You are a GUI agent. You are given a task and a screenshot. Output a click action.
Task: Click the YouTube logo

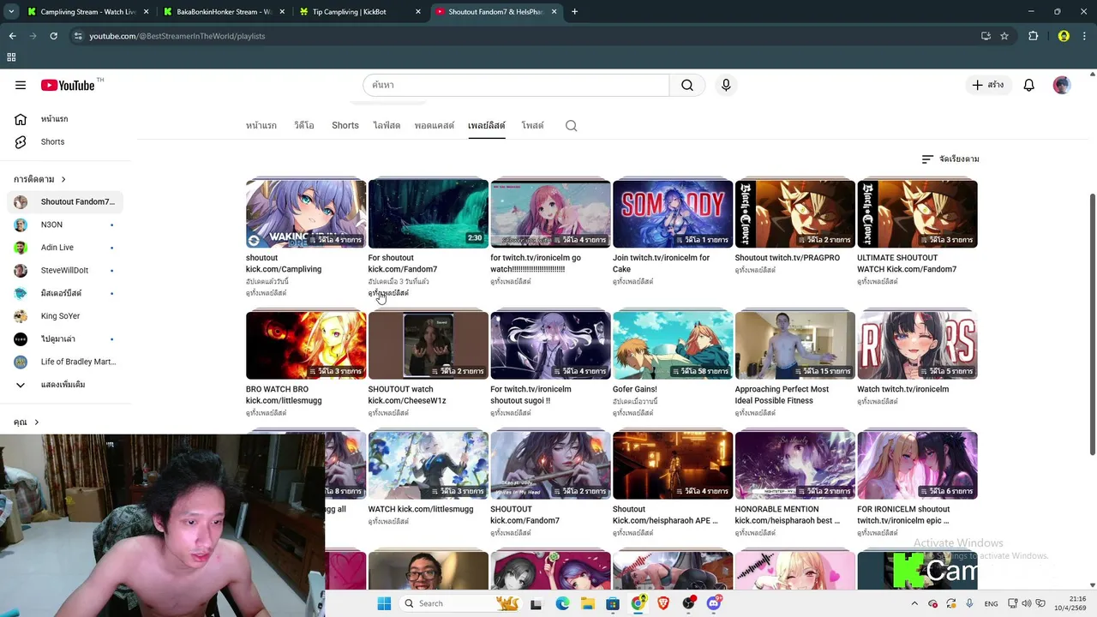point(68,85)
